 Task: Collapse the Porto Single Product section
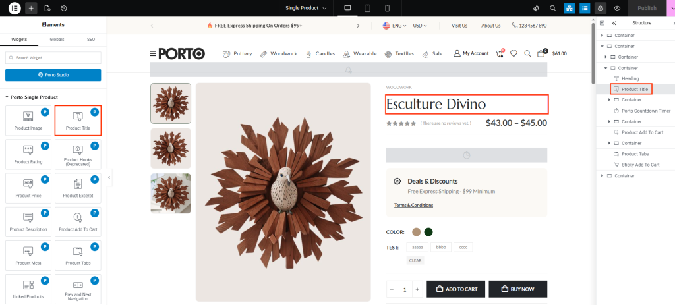point(7,97)
